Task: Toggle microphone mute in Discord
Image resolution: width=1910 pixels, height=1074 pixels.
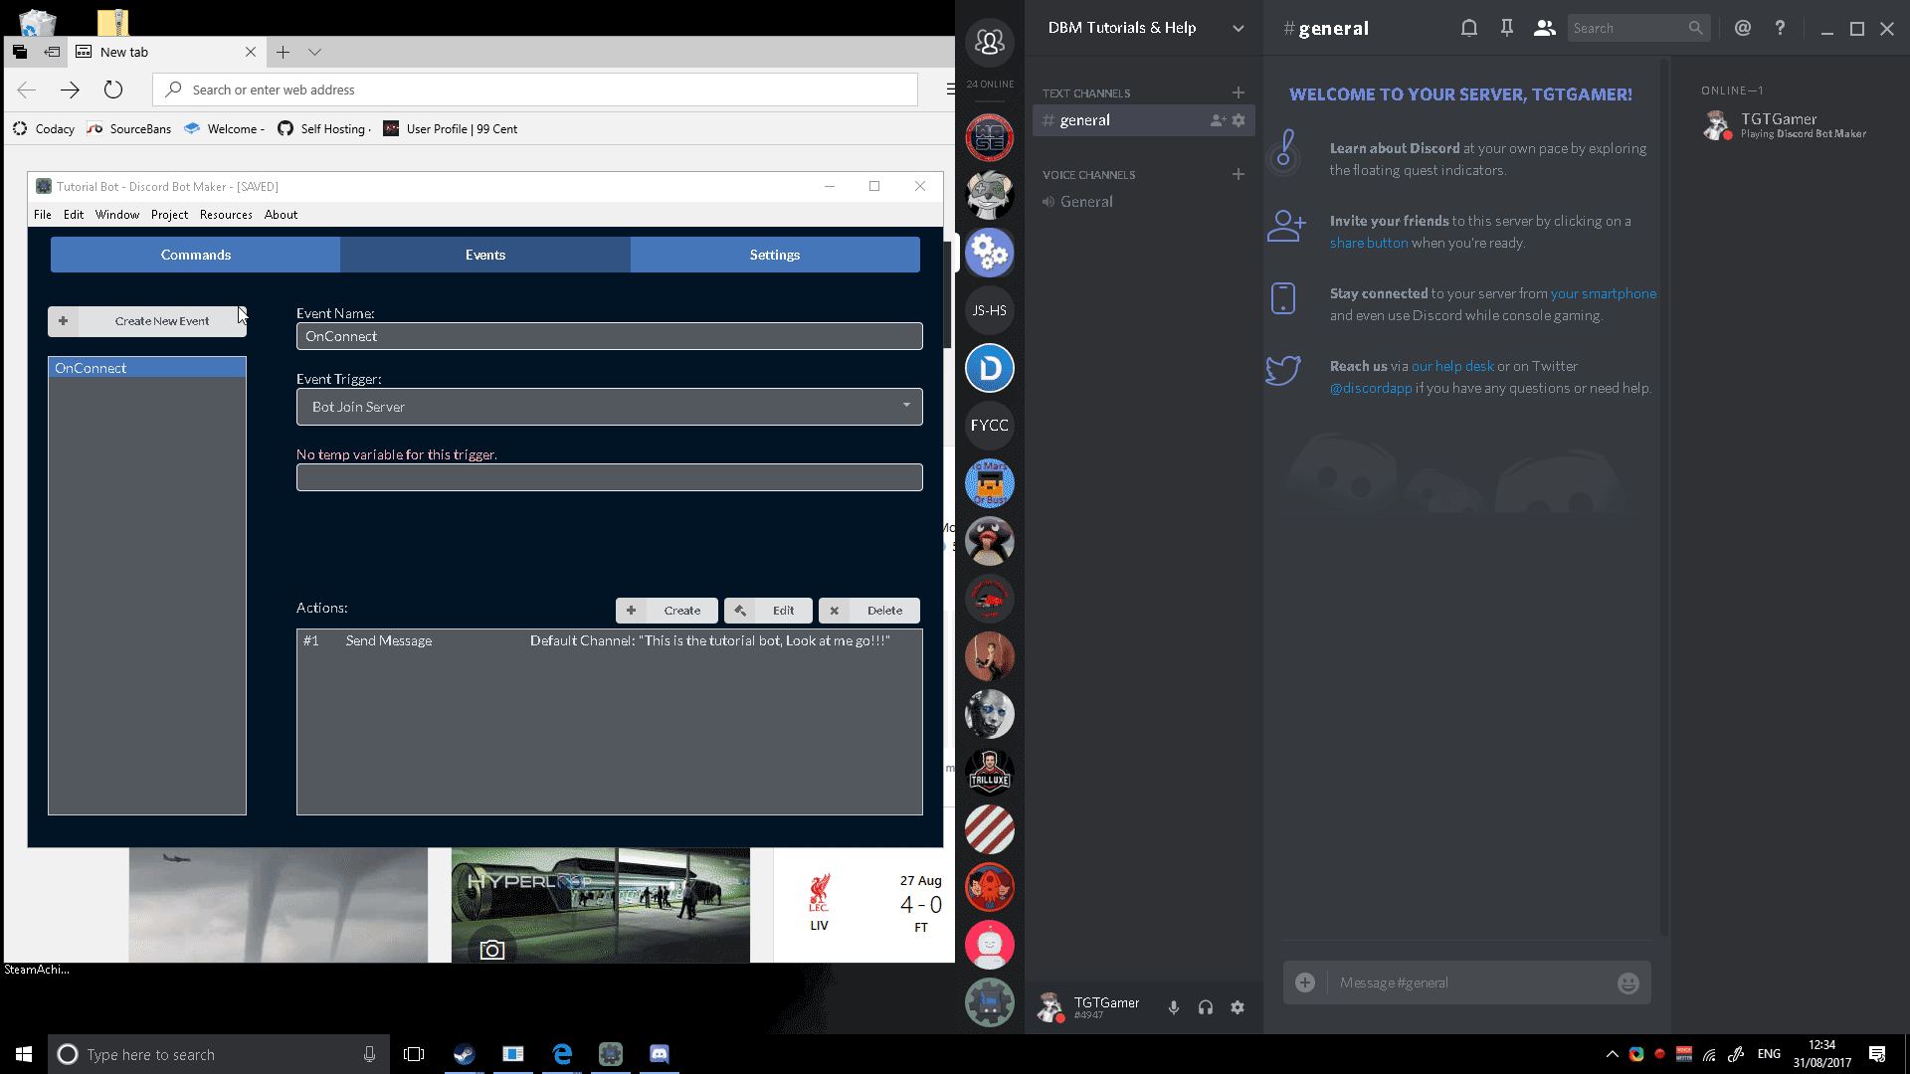Action: pyautogui.click(x=1174, y=1007)
